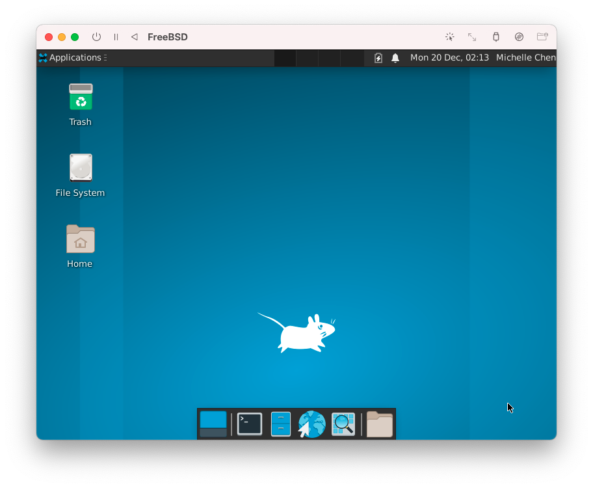Open the home folder icon in dock
This screenshot has height=488, width=593.
[379, 424]
